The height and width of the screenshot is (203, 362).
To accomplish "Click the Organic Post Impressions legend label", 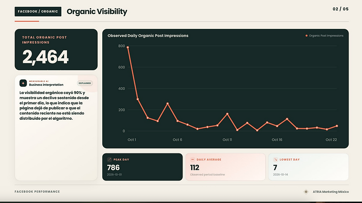I will point(326,36).
